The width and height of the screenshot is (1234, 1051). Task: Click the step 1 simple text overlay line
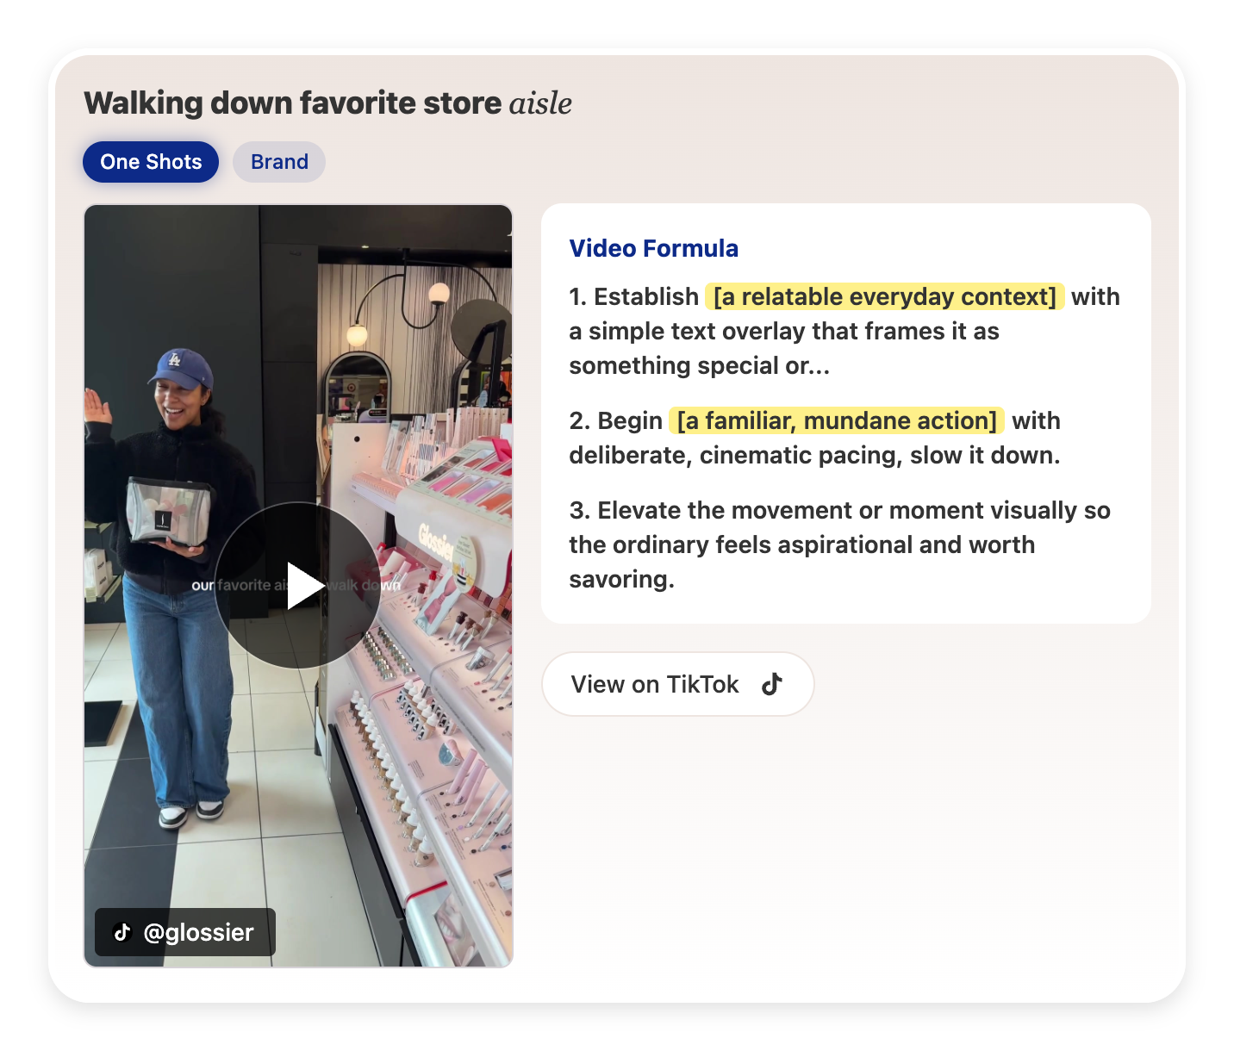[783, 331]
